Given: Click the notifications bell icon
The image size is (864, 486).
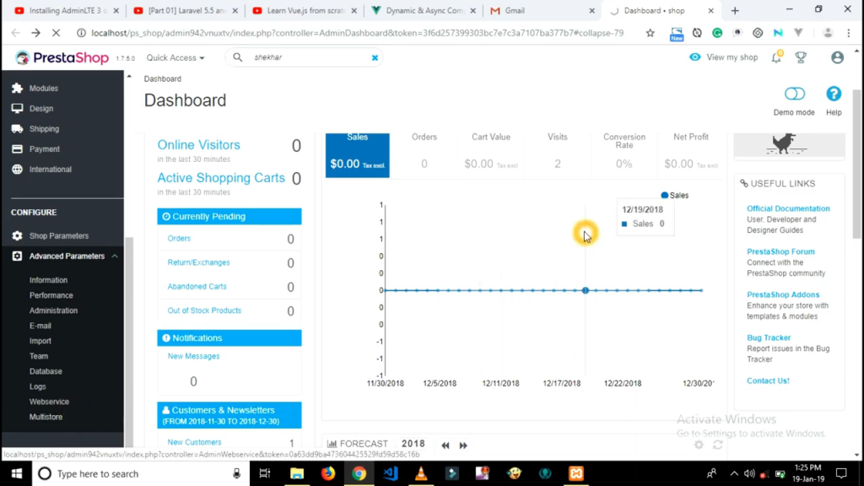Looking at the screenshot, I should click(776, 57).
